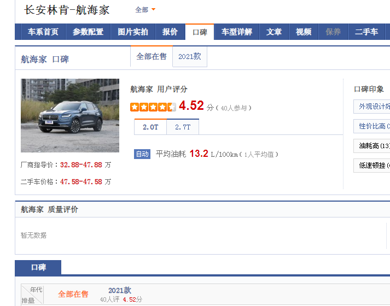390x306 pixels.
Task: Select the 报价 nav tab
Action: [170, 32]
